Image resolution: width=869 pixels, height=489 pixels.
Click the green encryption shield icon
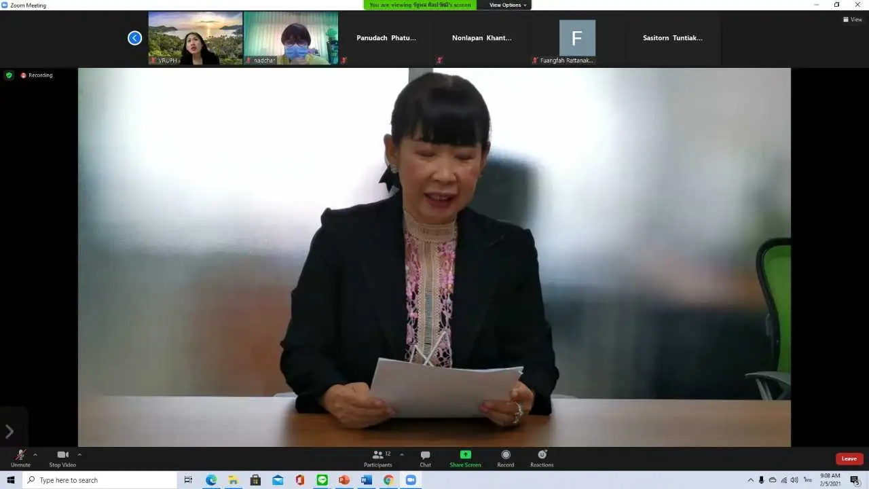click(9, 75)
